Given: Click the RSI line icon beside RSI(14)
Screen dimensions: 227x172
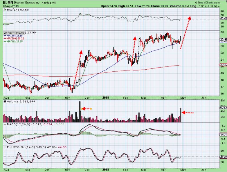Looking at the screenshot, I should pyautogui.click(x=5, y=10).
